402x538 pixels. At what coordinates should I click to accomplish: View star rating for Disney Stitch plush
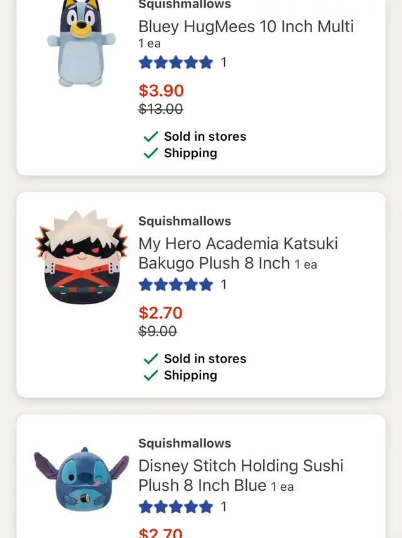176,507
